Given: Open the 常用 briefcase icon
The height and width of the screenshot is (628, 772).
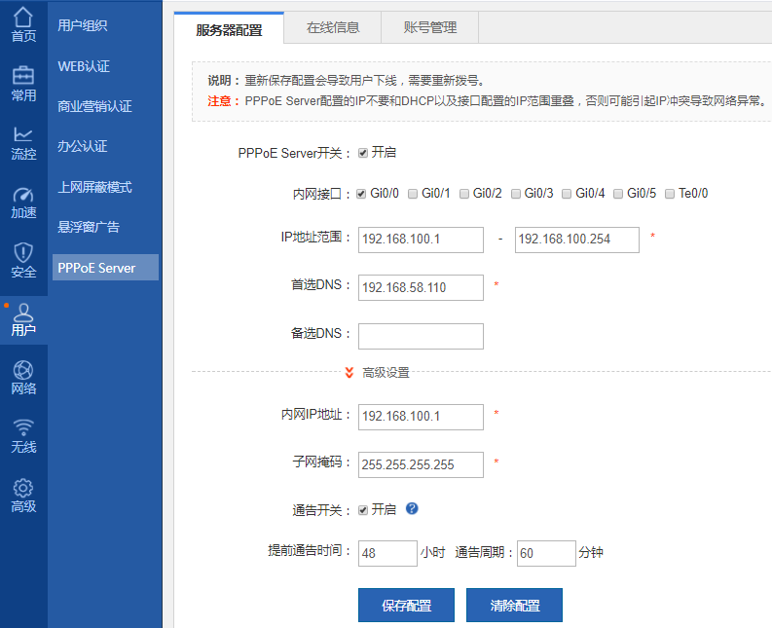Looking at the screenshot, I should 23,77.
